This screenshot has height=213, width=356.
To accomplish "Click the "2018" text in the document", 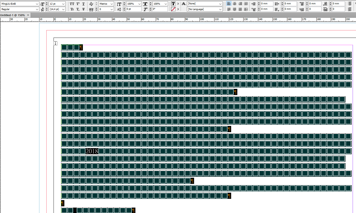I will click(92, 151).
